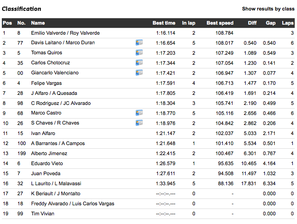This screenshot has height=224, width=297.
Task: Click the In lap column header
Action: click(188, 23)
